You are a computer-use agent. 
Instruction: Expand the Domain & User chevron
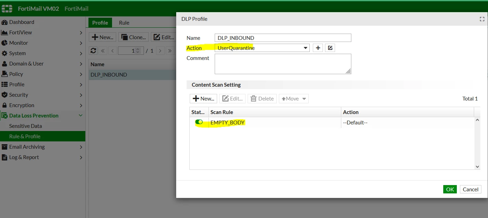[81, 64]
